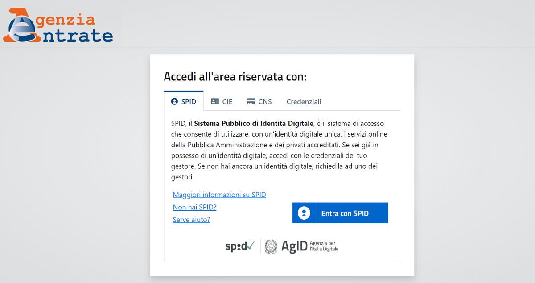Click the Agenzia Entrate logo
The image size is (535, 283).
(58, 25)
